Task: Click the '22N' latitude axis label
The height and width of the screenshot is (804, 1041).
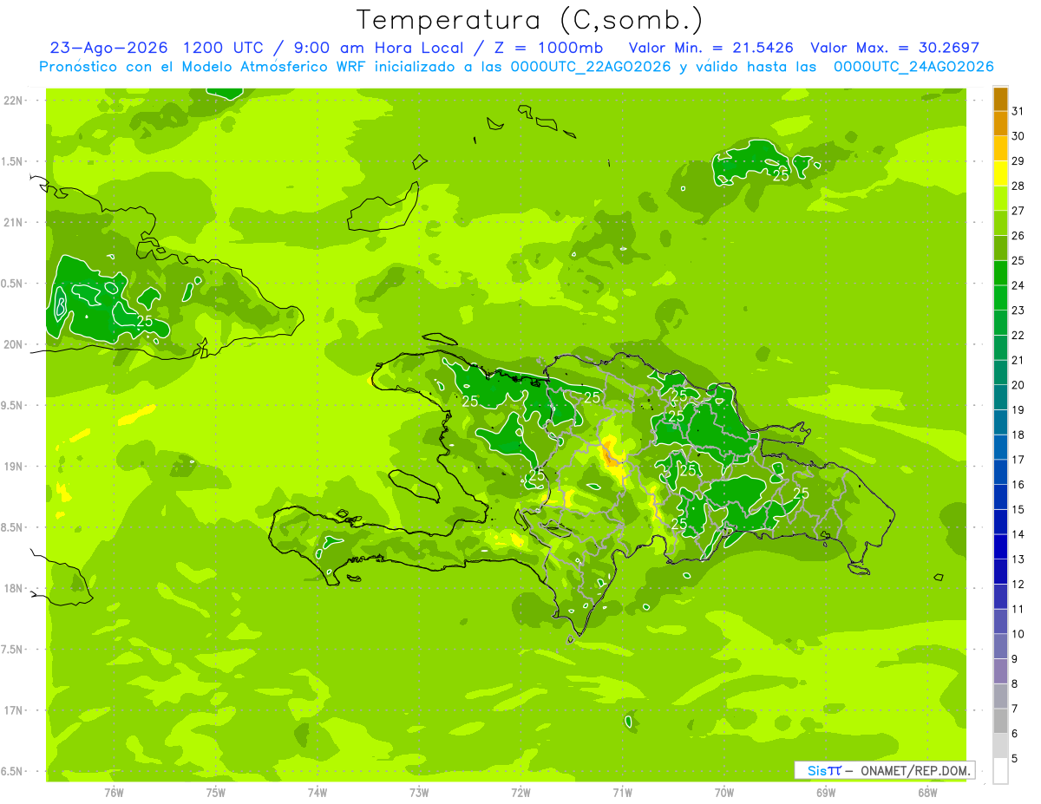Action: (x=14, y=101)
